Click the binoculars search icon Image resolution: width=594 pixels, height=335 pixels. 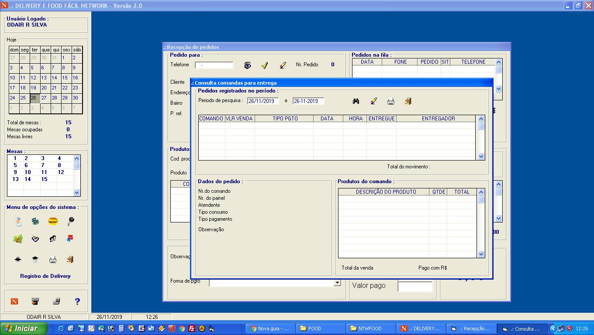tap(356, 101)
